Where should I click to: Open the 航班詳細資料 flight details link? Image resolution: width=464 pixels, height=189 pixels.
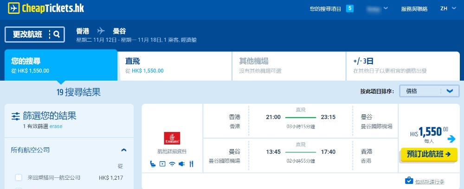172,151
